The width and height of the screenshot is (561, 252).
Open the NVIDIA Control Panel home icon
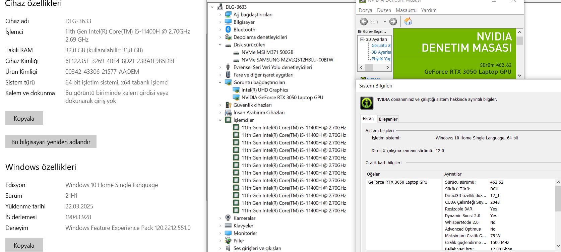408,22
